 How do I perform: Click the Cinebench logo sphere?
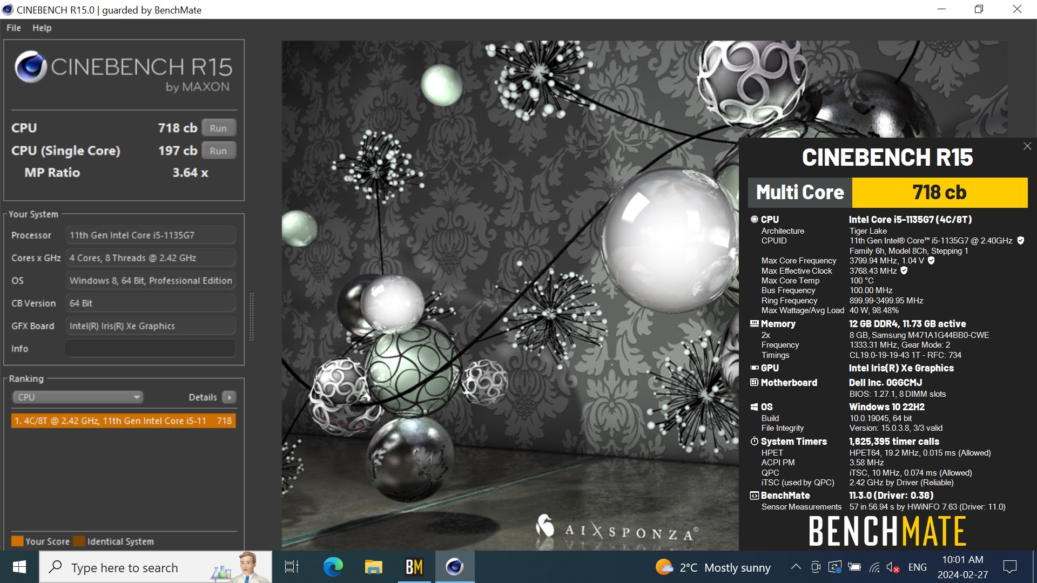(x=30, y=67)
